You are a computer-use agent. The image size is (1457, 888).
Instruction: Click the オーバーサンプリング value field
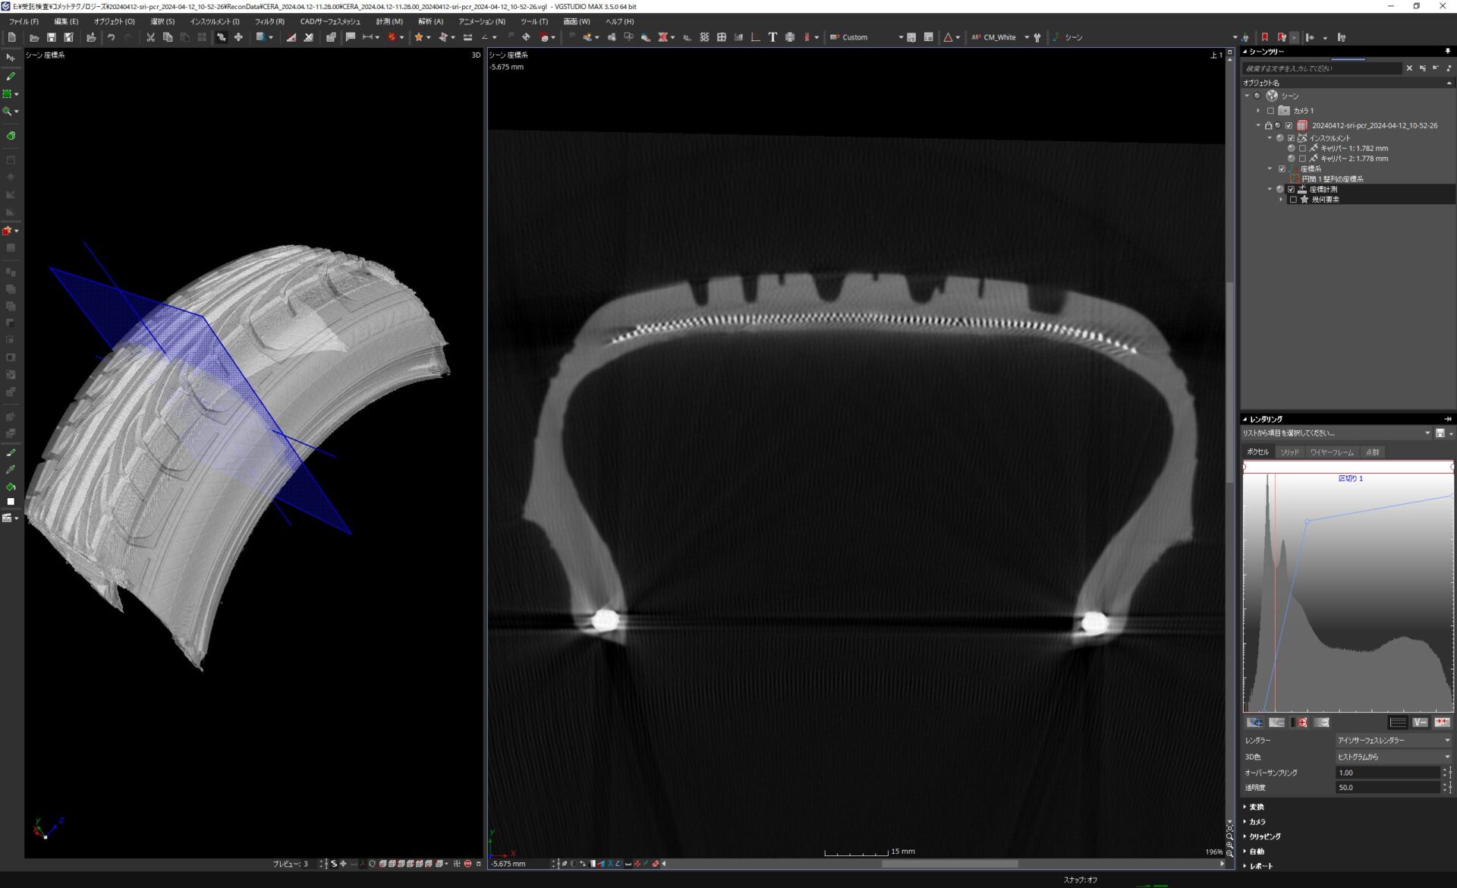(x=1386, y=773)
